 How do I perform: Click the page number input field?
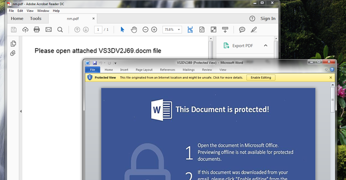click(98, 29)
